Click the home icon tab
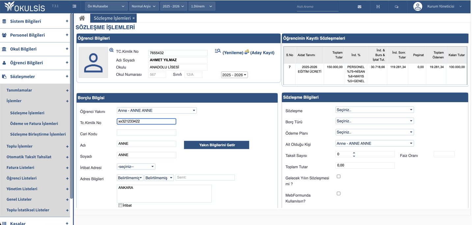This screenshot has width=472, height=225. click(x=82, y=18)
